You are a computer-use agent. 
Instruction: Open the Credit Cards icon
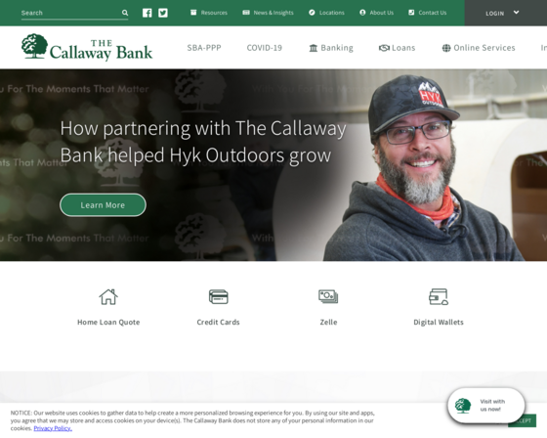click(219, 297)
